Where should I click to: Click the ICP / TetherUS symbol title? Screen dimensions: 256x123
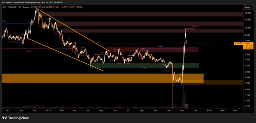point(13,8)
